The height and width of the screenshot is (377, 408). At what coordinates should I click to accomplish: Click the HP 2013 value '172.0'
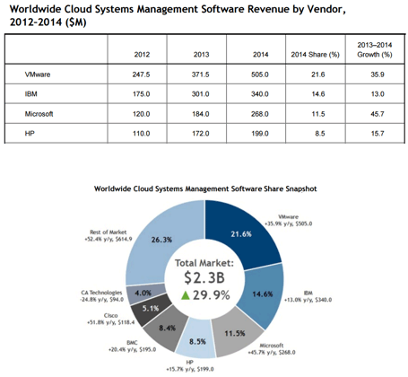[x=200, y=134]
